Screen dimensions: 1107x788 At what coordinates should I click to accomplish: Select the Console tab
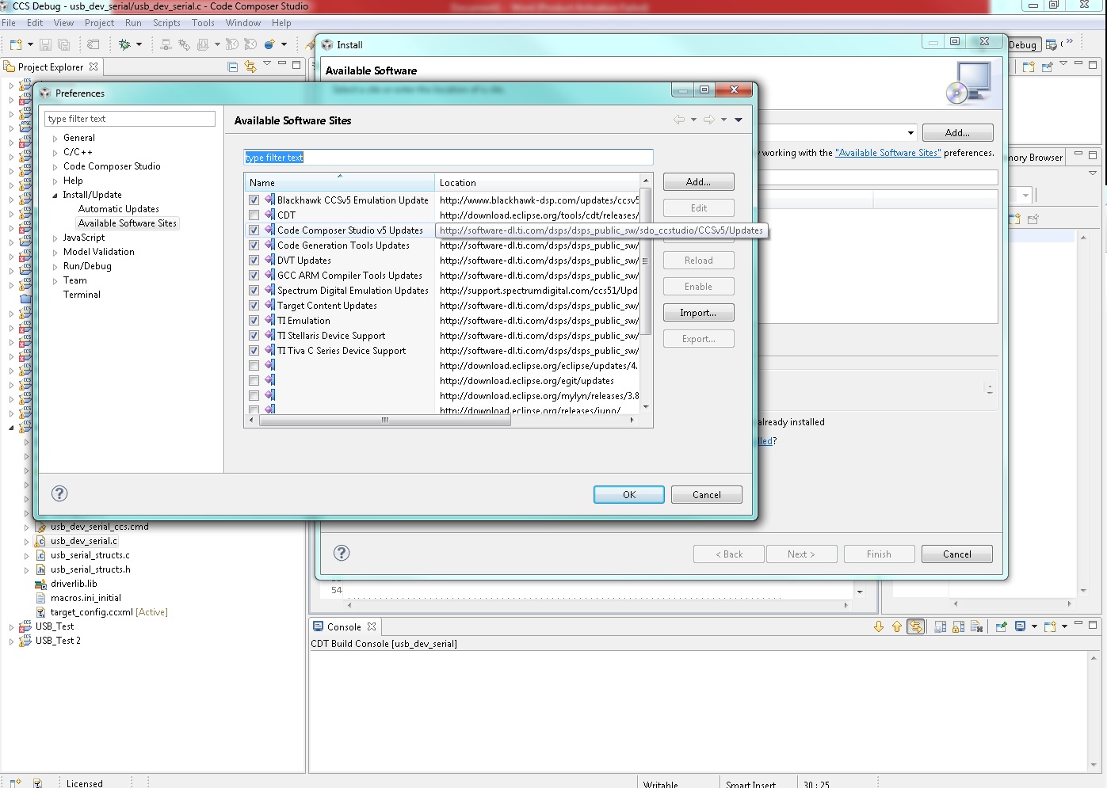click(344, 626)
